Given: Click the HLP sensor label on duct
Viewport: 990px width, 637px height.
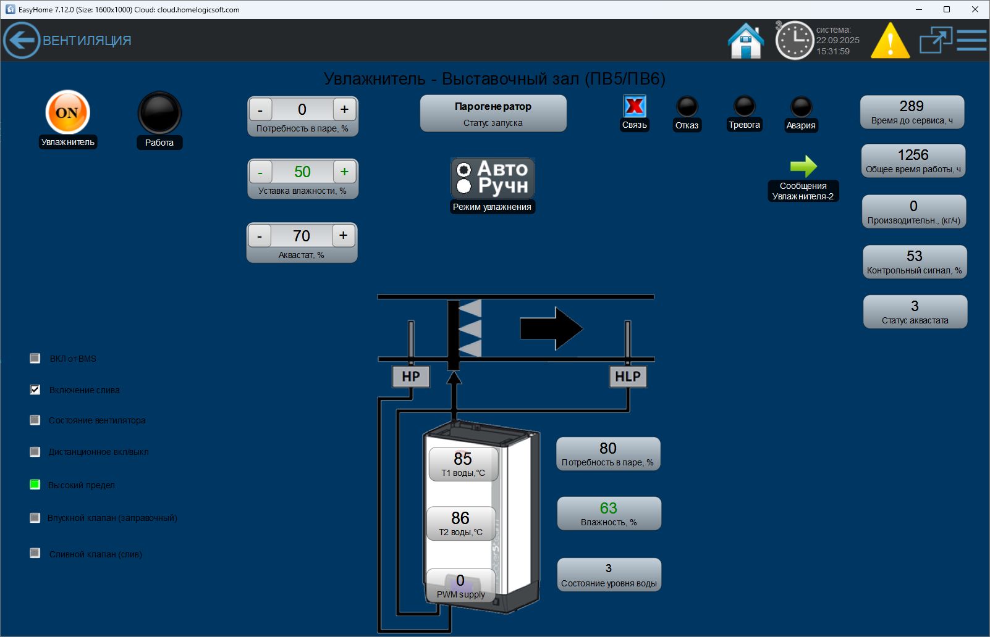Looking at the screenshot, I should pyautogui.click(x=628, y=377).
